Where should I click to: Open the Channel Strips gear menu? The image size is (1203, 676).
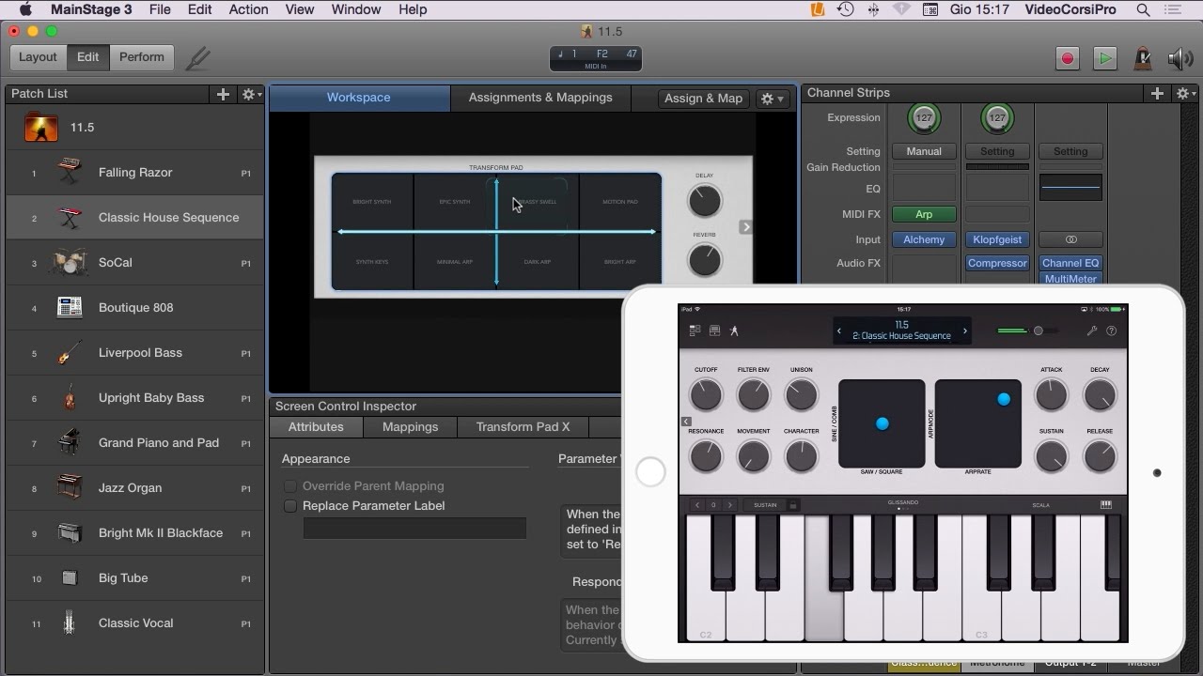pyautogui.click(x=1186, y=93)
